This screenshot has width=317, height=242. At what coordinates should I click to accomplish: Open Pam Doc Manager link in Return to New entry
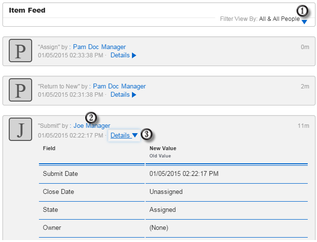(x=119, y=86)
